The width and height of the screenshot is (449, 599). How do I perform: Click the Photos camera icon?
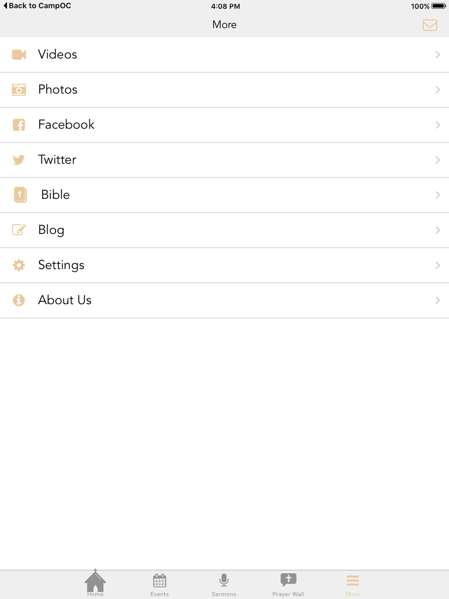pos(19,89)
